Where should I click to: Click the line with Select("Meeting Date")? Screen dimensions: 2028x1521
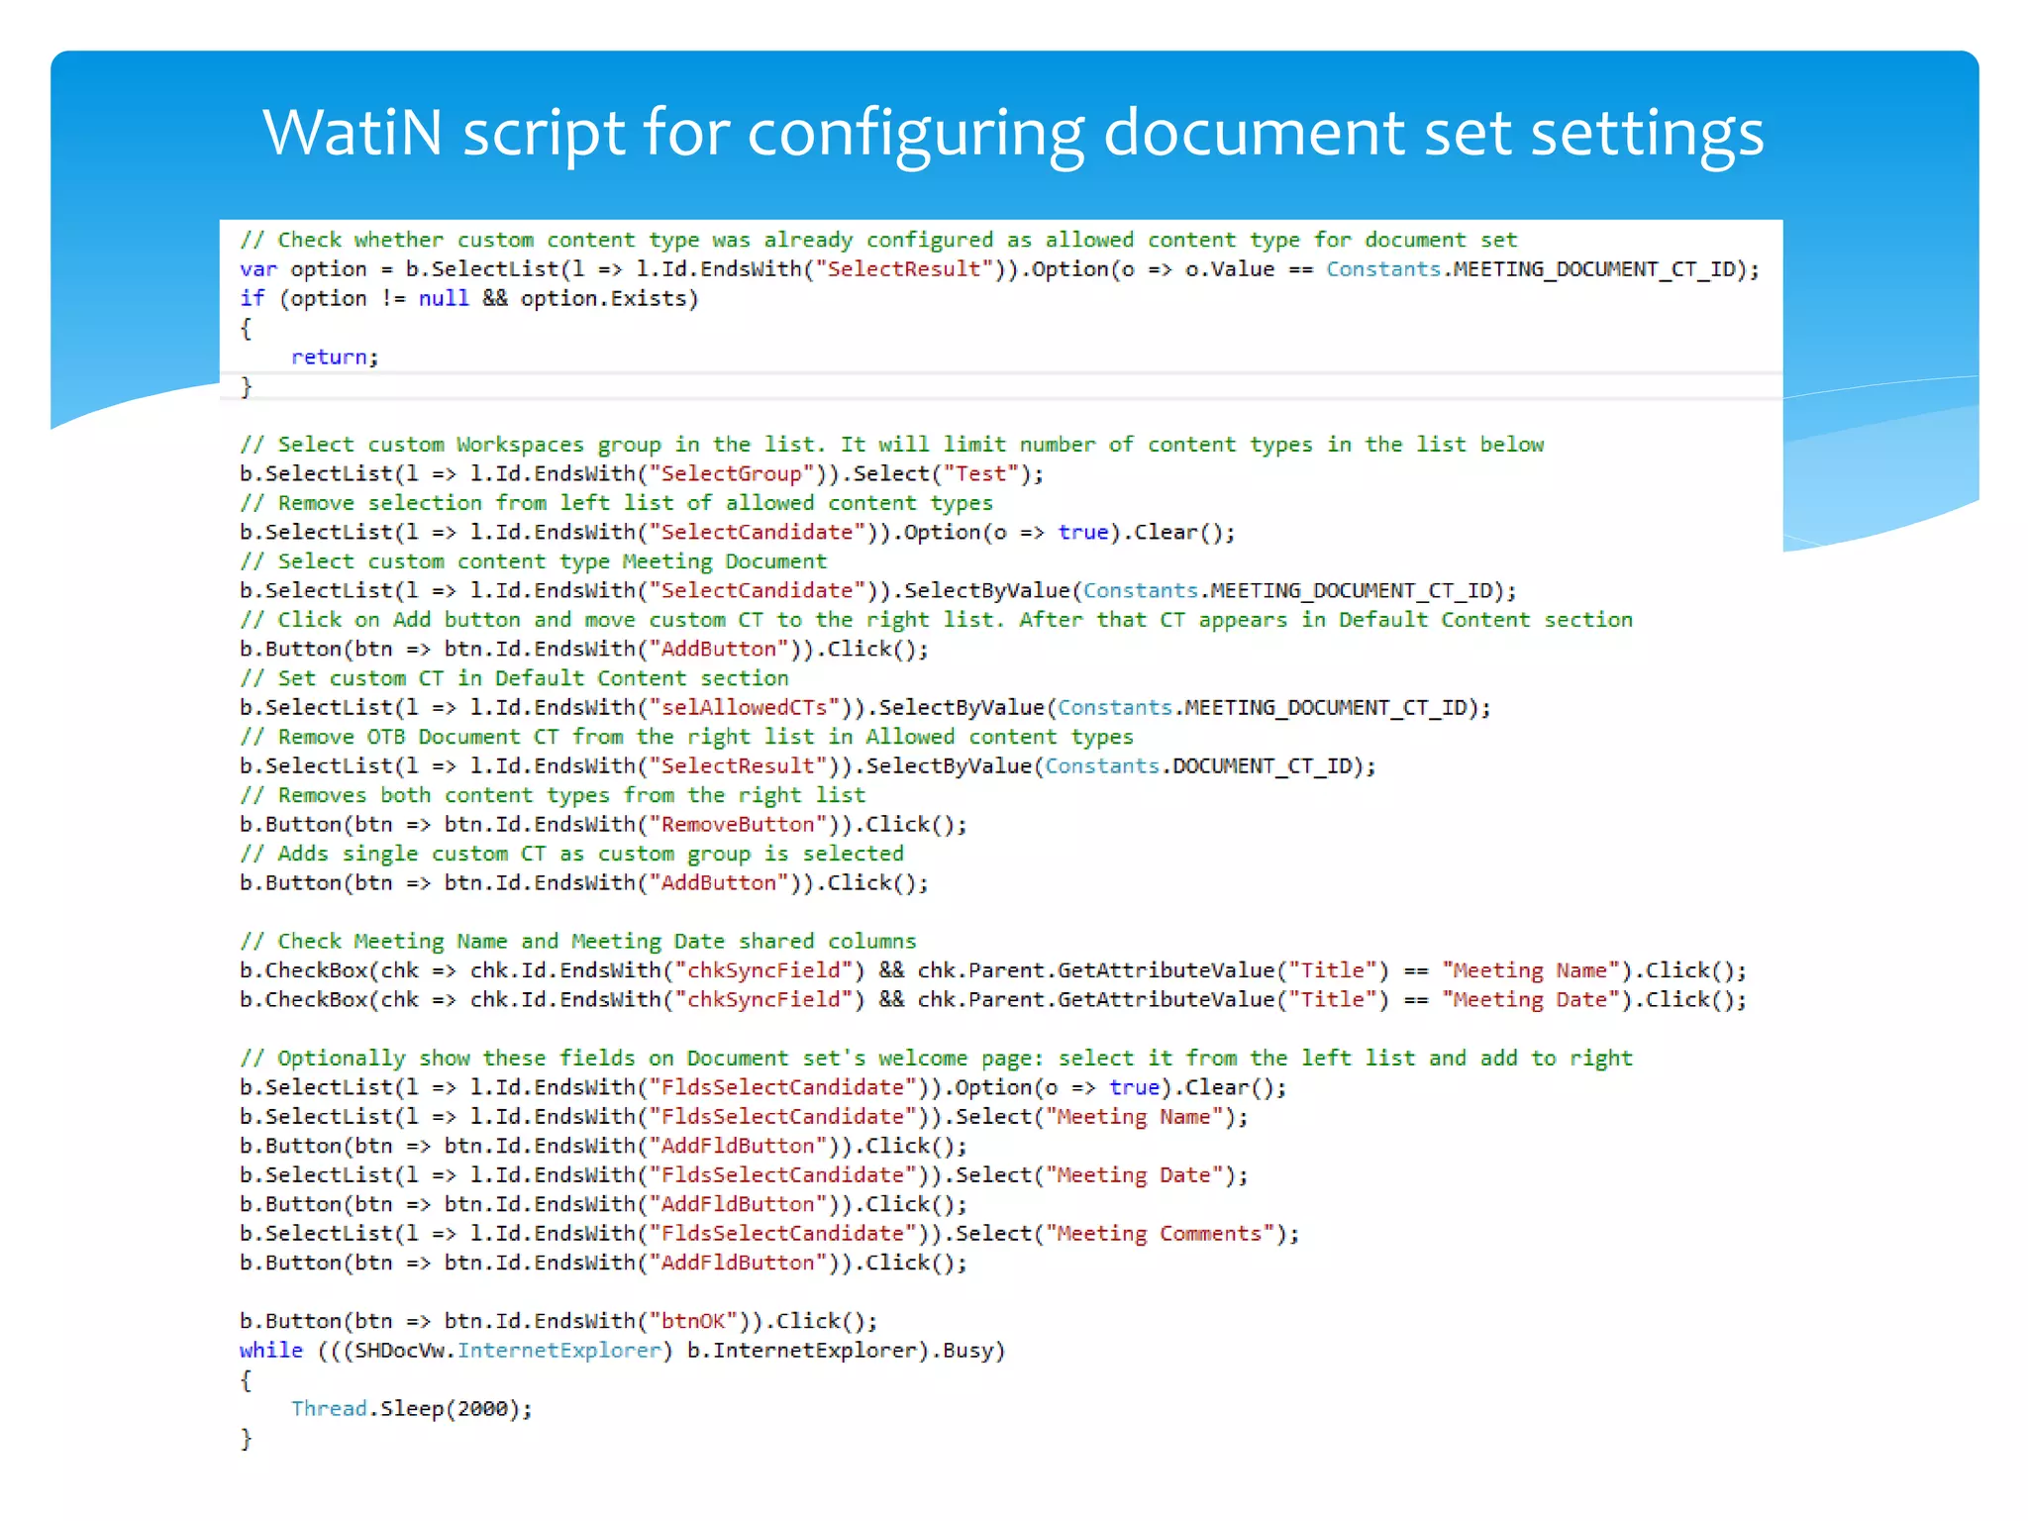click(x=744, y=1174)
